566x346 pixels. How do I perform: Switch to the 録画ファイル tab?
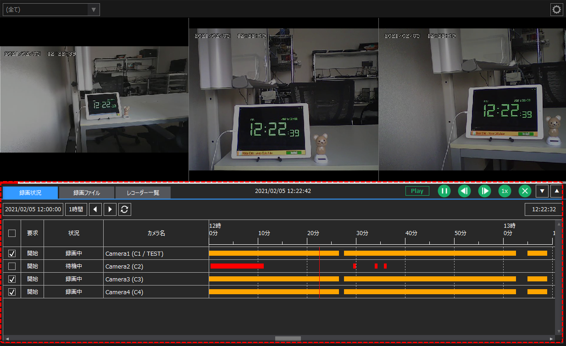pyautogui.click(x=87, y=192)
